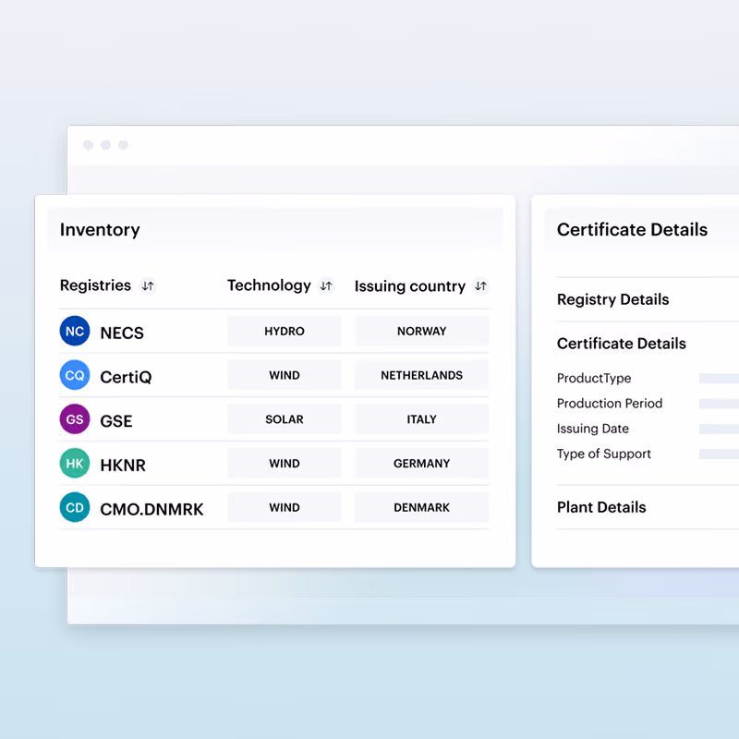Click the NORWAY country tag
This screenshot has height=739, width=739.
(422, 332)
